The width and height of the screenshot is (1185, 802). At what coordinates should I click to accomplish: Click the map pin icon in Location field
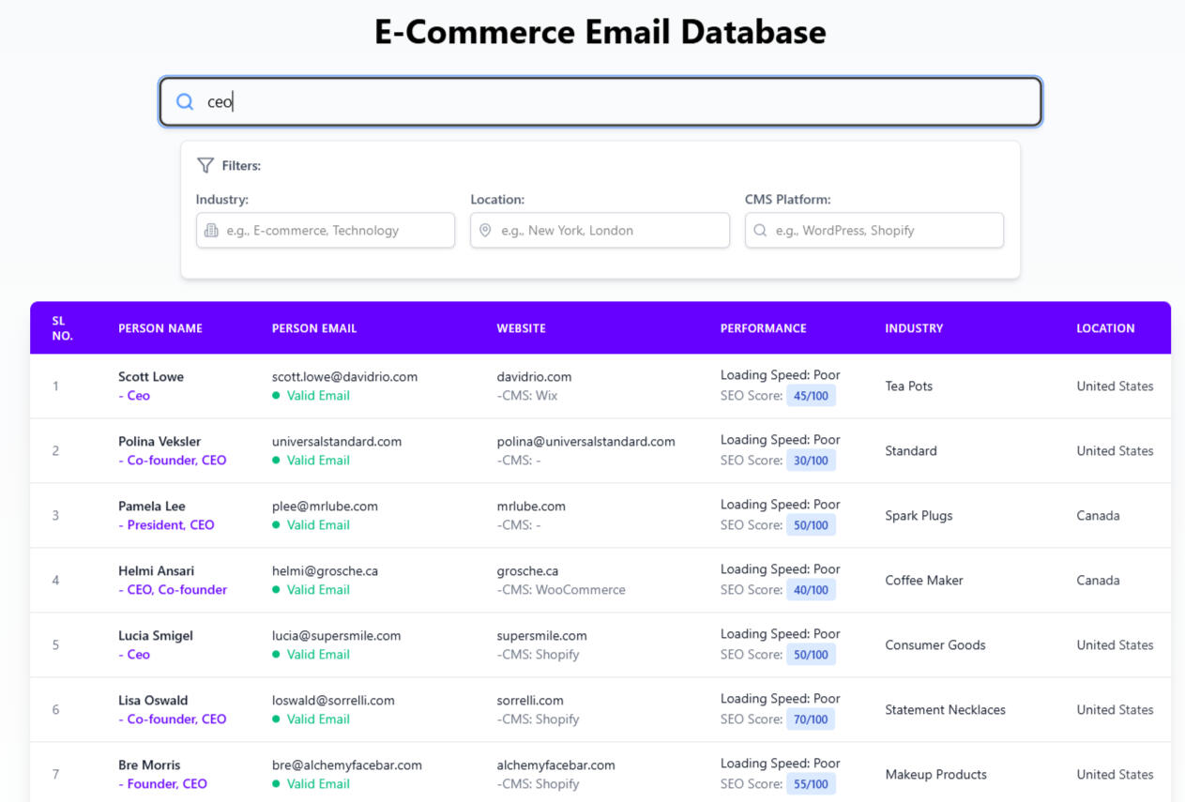(485, 231)
